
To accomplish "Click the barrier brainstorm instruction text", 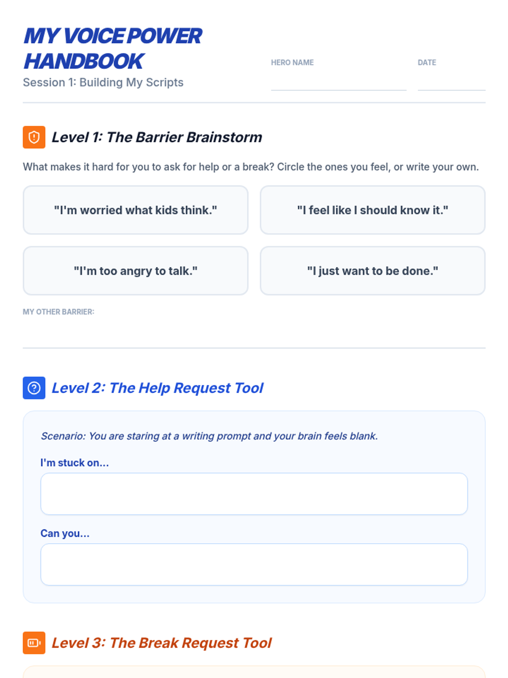I will tap(251, 167).
